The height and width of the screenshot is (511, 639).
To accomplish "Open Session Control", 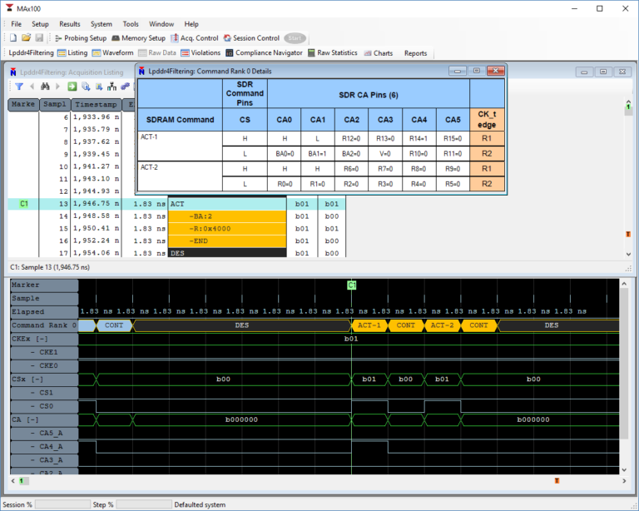I will (251, 38).
